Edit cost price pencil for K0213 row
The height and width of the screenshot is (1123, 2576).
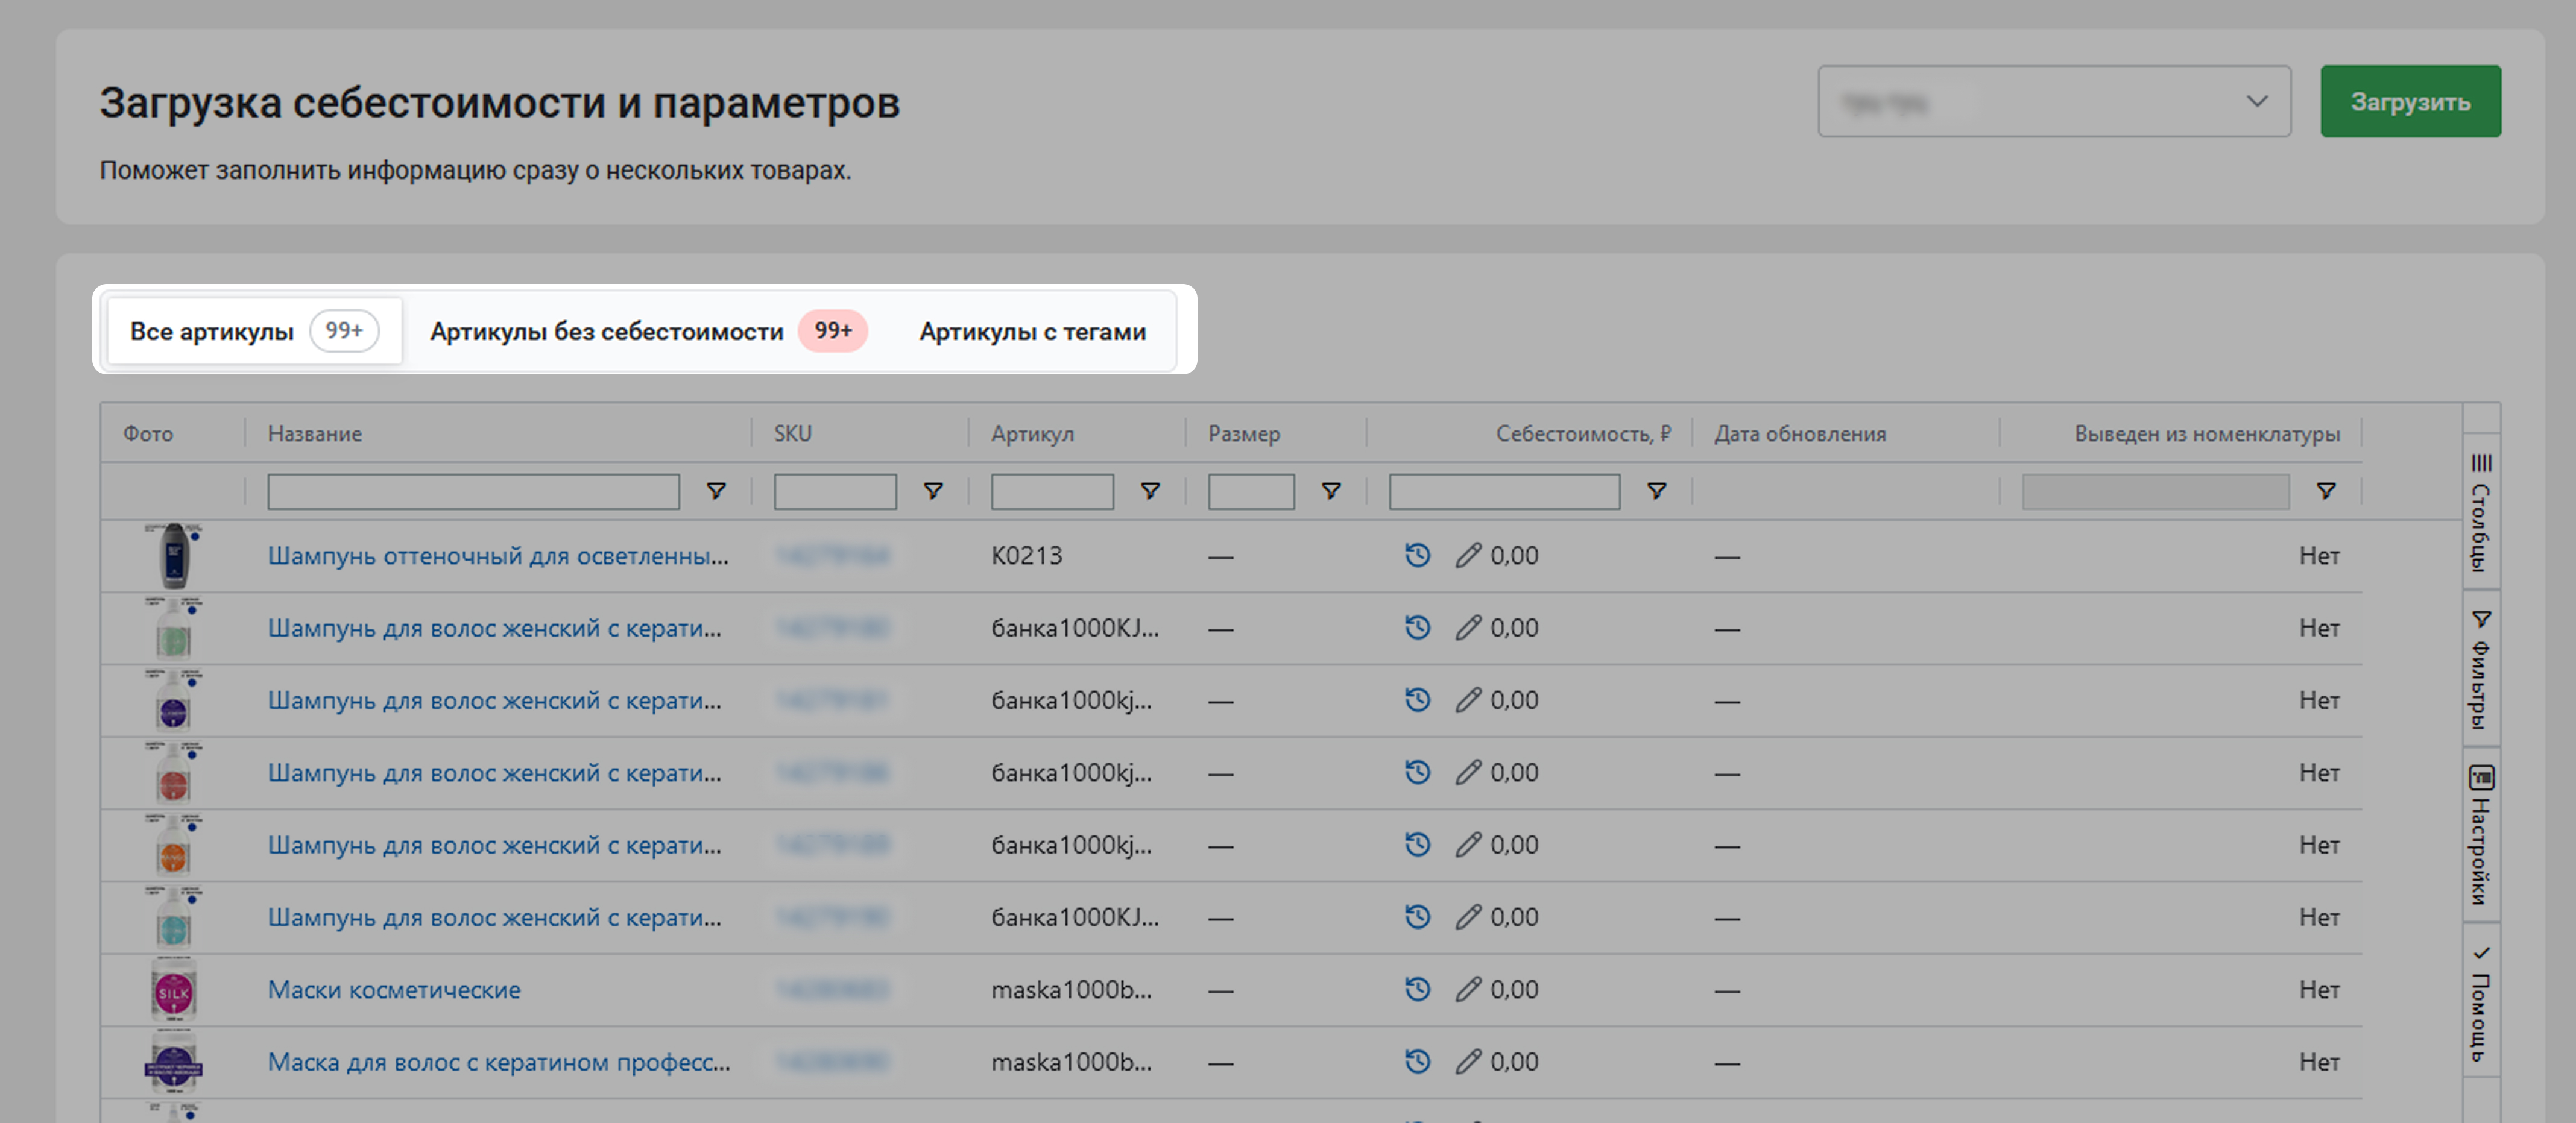[x=1467, y=555]
